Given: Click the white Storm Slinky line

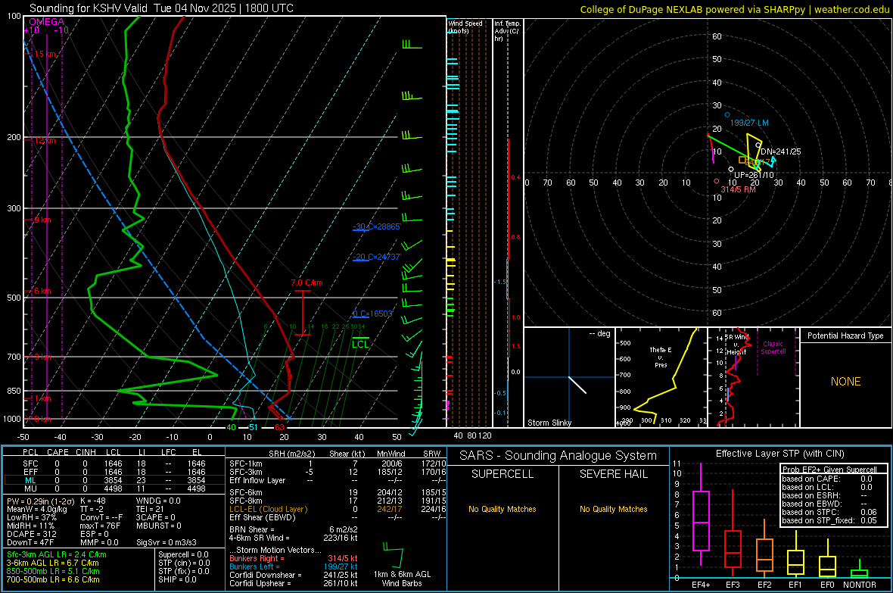Looking at the screenshot, I should 577,385.
